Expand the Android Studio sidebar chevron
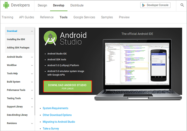This screenshot has width=187, height=131. coord(32,57)
